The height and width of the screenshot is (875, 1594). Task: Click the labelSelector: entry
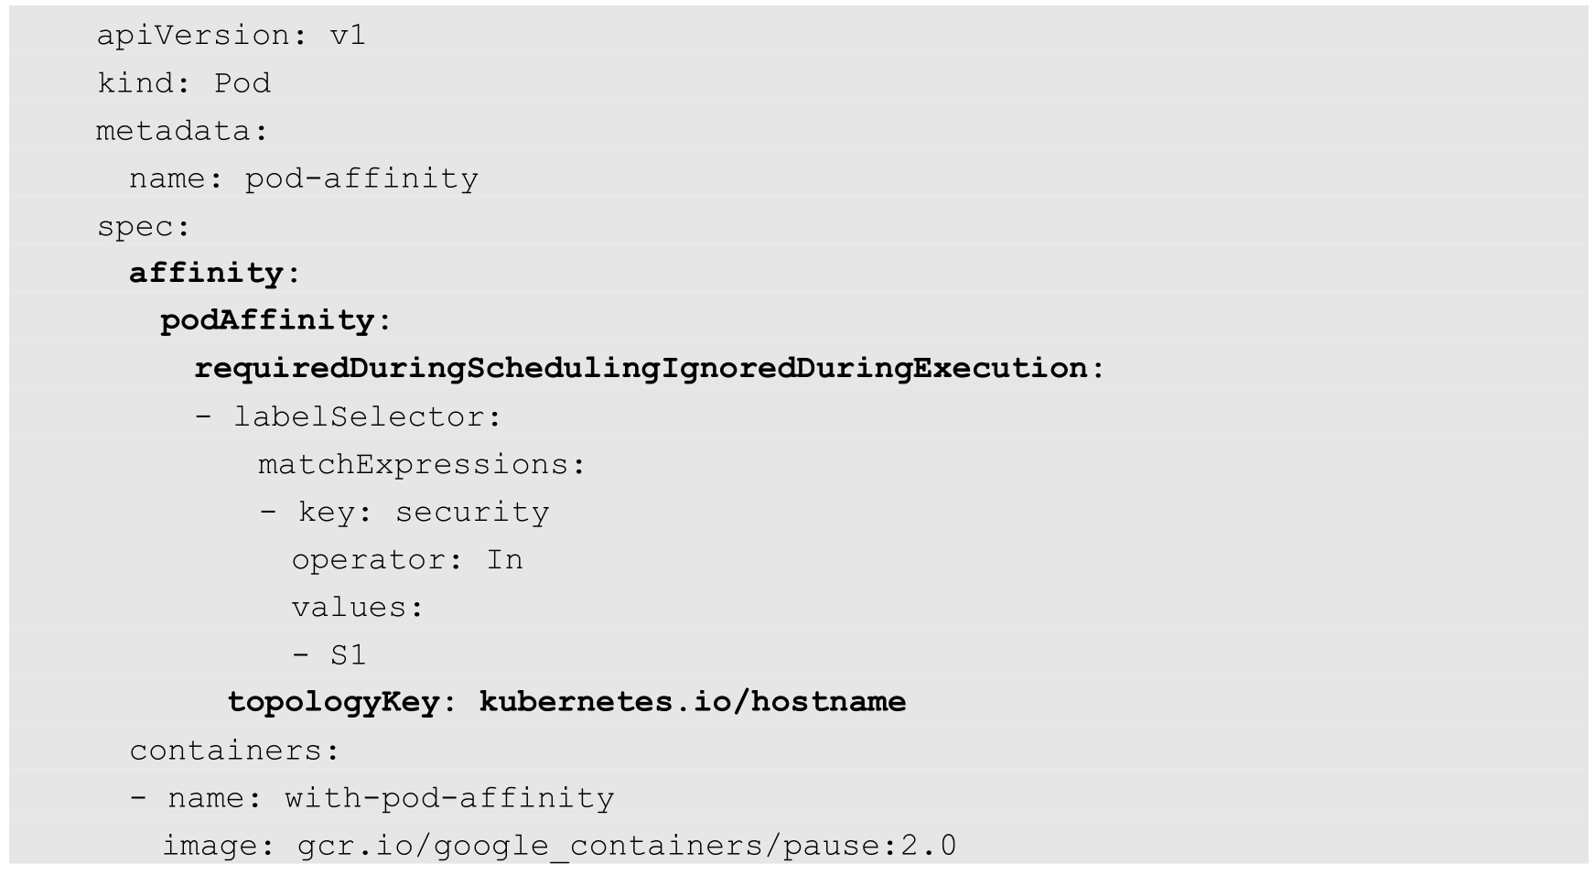[x=368, y=416]
